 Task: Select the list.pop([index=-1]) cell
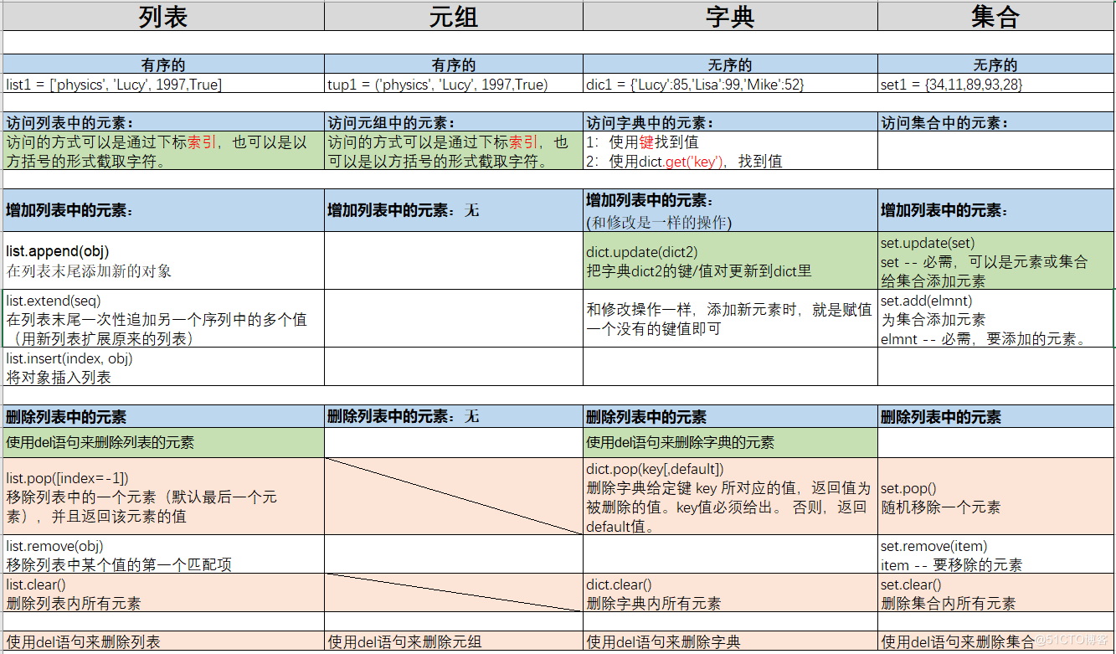(x=163, y=497)
